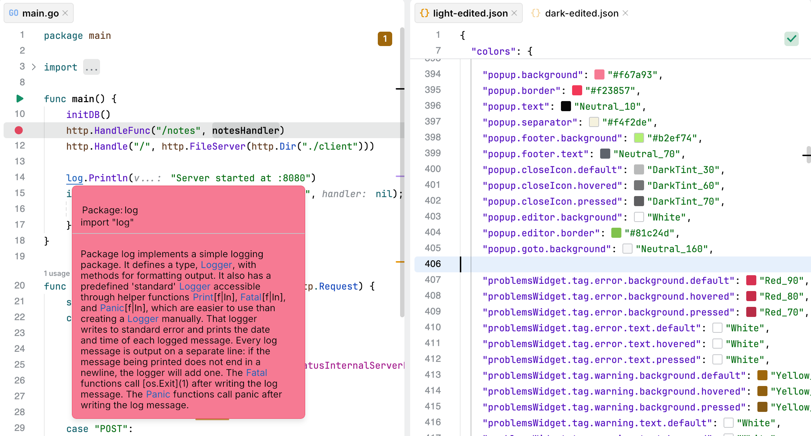Toggle the red breakpoint on the HandleFunc line
Viewport: 811px width, 436px height.
(x=19, y=130)
